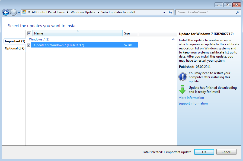Click the Control Panel icon in address bar

click(24, 12)
